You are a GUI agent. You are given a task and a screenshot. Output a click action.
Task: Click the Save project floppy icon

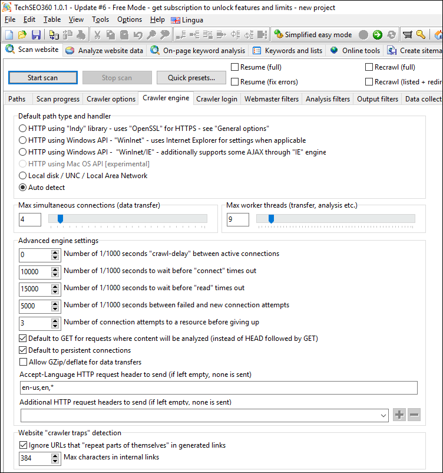click(36, 35)
